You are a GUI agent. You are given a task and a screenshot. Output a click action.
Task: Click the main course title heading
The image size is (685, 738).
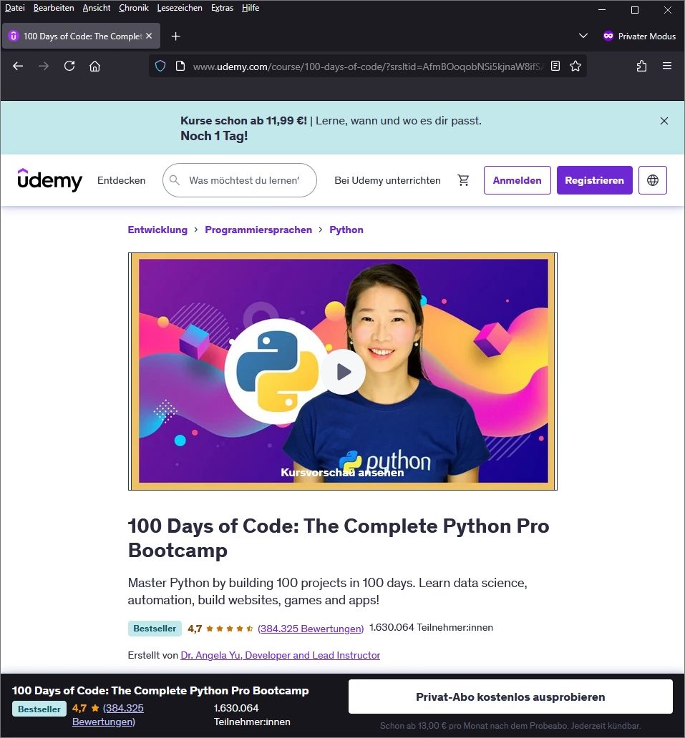339,538
